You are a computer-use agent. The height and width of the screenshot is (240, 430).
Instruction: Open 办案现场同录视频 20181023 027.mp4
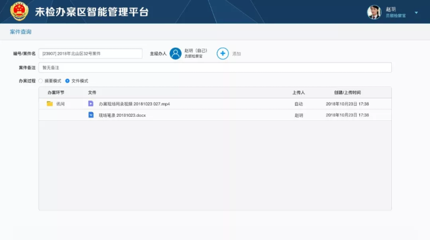coord(134,104)
